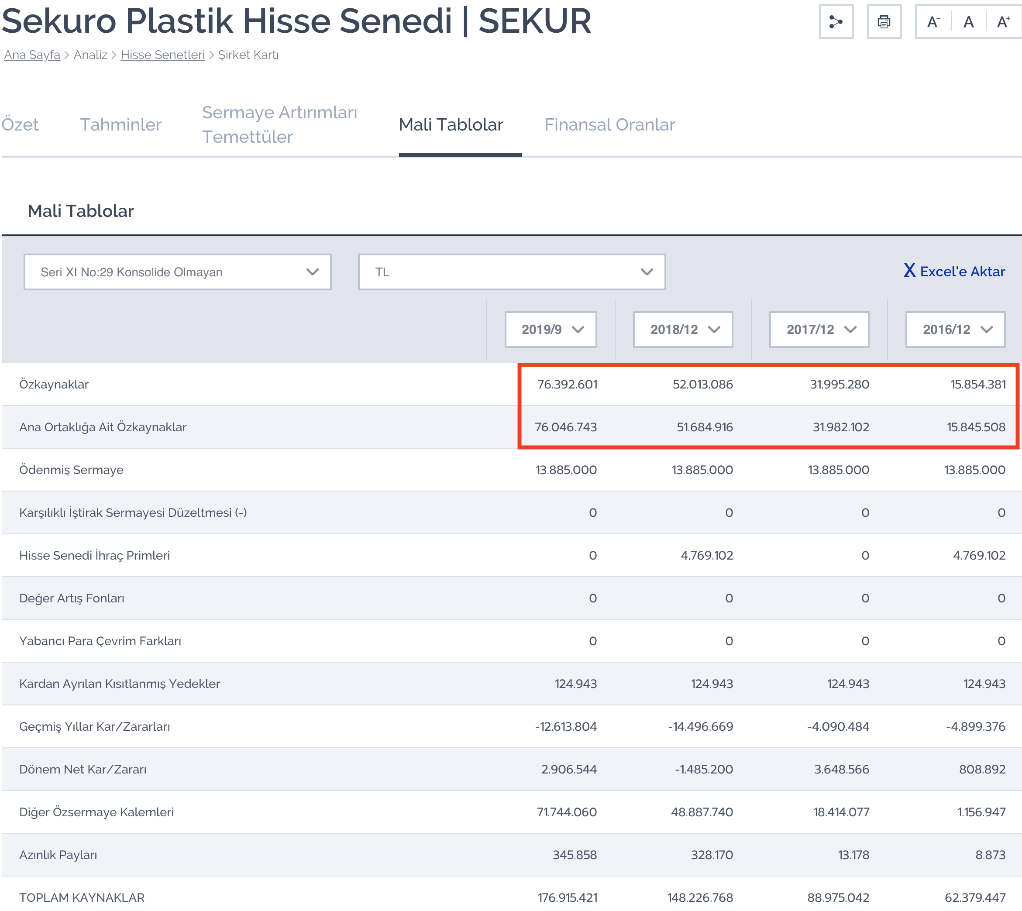Open the TL currency dropdown
The image size is (1022, 911).
click(x=512, y=272)
